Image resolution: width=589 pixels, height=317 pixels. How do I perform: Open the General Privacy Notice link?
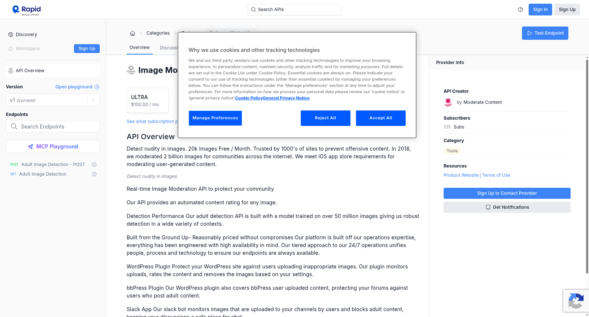tap(286, 98)
